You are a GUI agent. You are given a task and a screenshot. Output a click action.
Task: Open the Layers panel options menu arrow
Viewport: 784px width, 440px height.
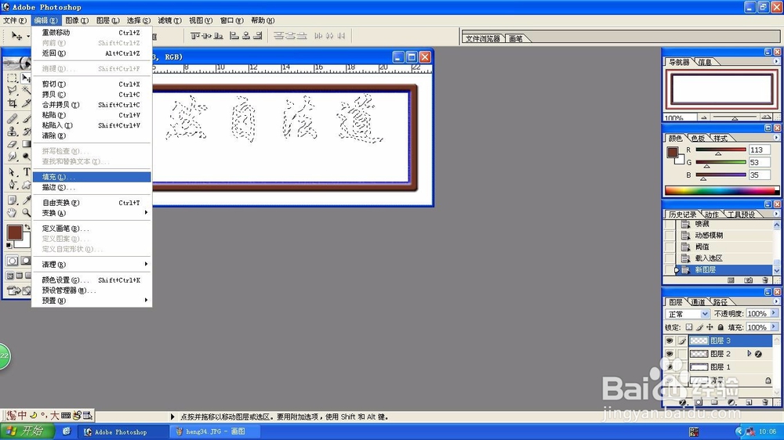776,301
